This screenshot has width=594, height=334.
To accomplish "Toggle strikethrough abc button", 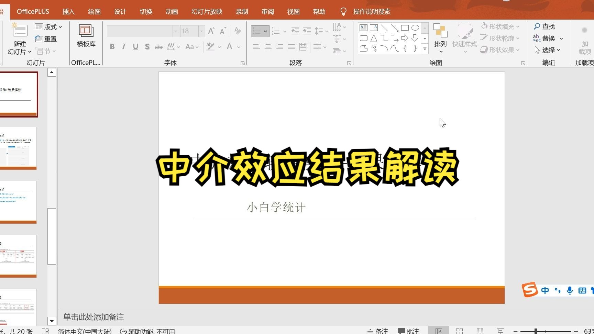I will [159, 47].
